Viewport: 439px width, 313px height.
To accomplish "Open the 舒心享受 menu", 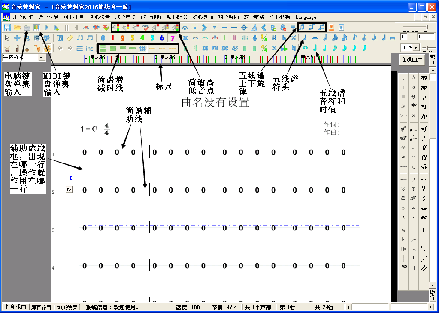I will tap(48, 17).
